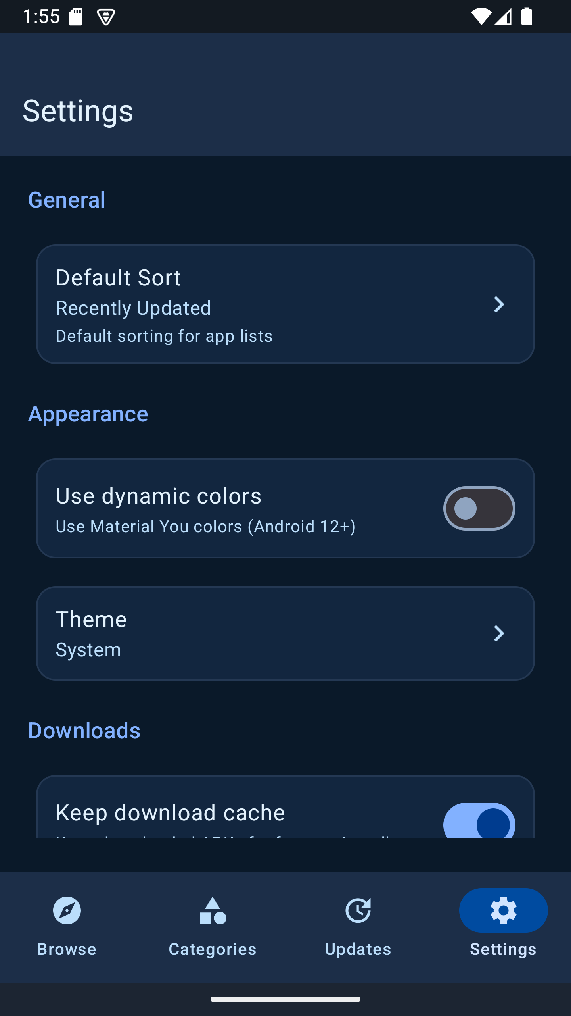This screenshot has height=1016, width=571.
Task: Tap the cellular signal strength icon
Action: pos(503,17)
